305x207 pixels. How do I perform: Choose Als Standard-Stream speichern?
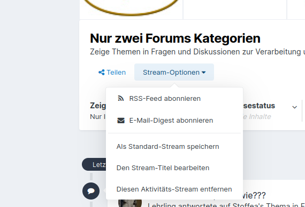click(174, 147)
